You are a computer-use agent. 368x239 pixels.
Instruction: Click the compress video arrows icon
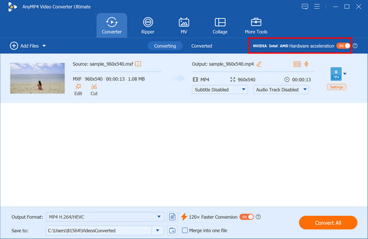[x=307, y=64]
